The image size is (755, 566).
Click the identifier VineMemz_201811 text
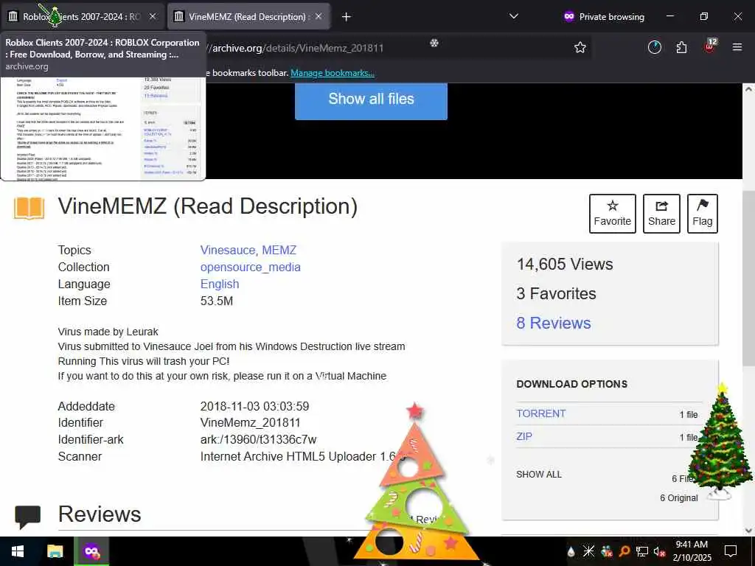pos(251,422)
